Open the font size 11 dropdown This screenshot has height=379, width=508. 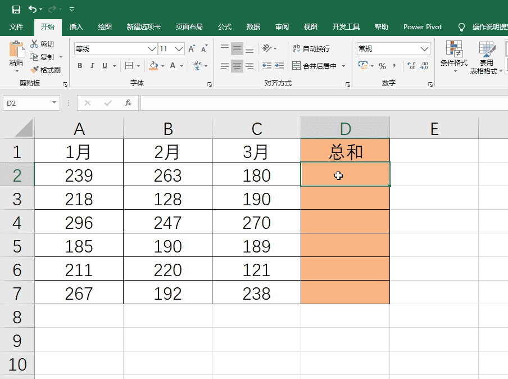[179, 49]
